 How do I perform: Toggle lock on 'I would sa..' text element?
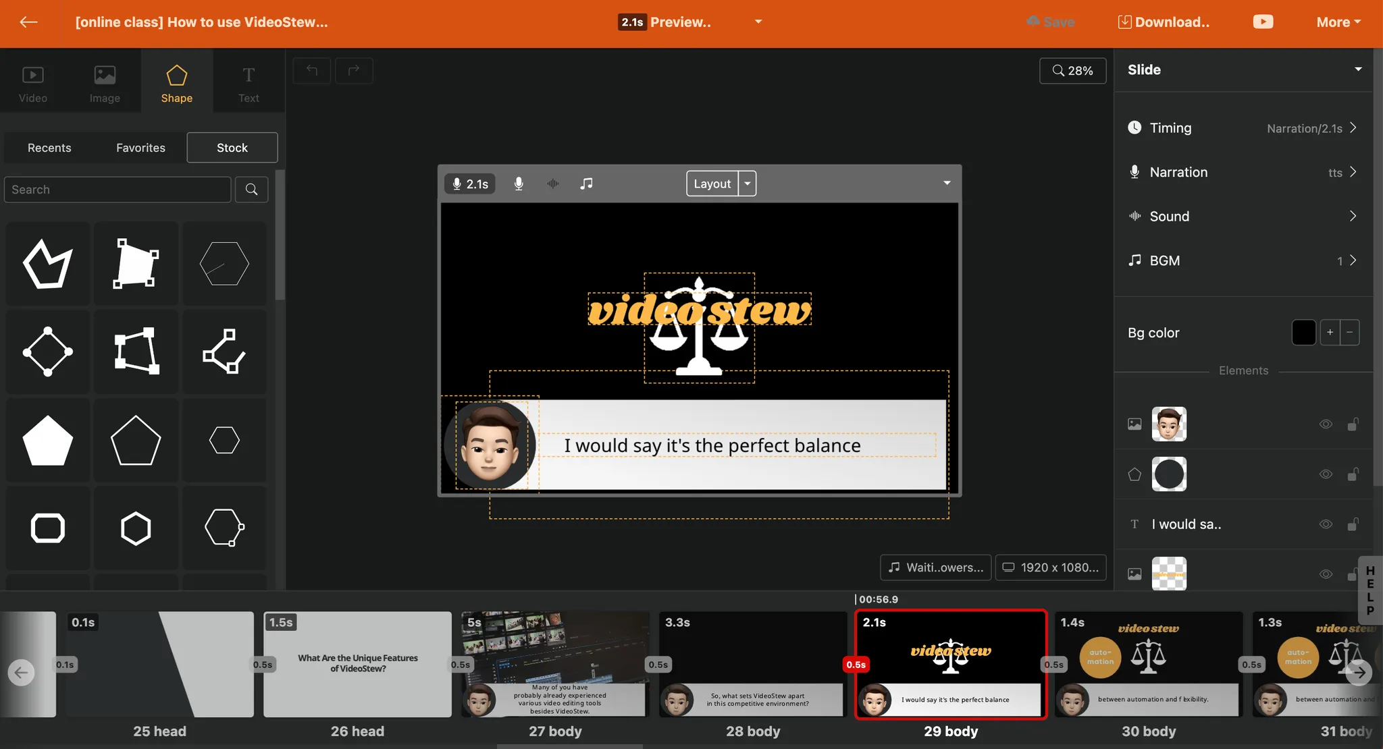pos(1353,524)
